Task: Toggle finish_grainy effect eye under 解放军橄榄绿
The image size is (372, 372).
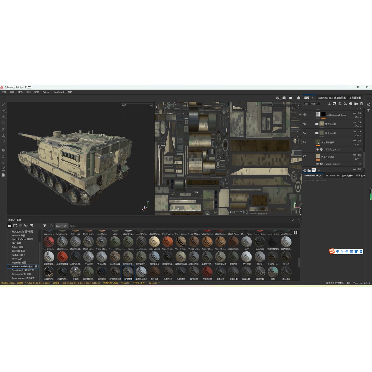Action: [x=317, y=149]
